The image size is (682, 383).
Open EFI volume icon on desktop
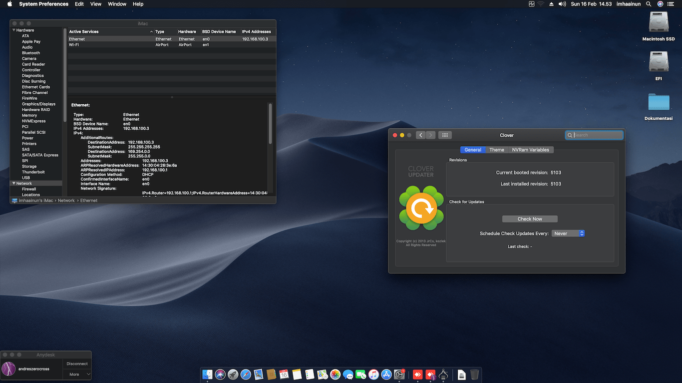point(658,62)
